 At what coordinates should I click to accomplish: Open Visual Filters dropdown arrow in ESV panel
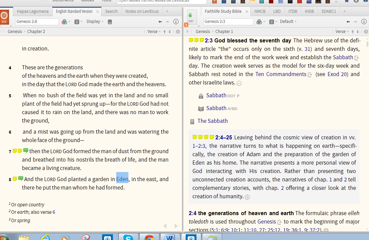tap(69, 22)
